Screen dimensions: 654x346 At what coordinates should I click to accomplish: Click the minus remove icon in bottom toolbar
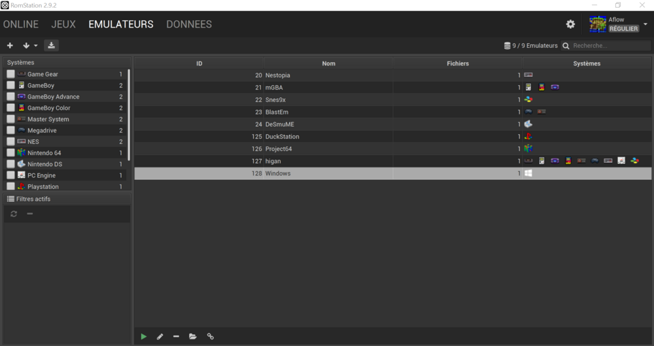pos(177,336)
